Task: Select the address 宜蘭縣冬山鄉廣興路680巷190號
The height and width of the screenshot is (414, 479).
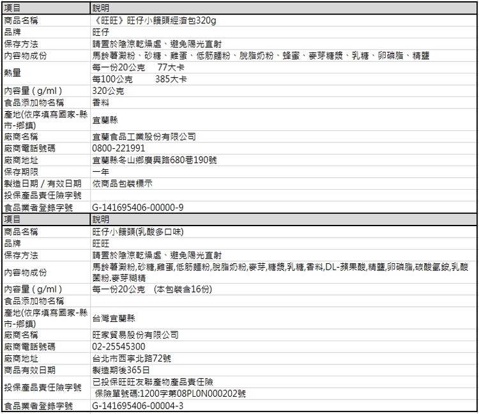Action: pyautogui.click(x=155, y=160)
